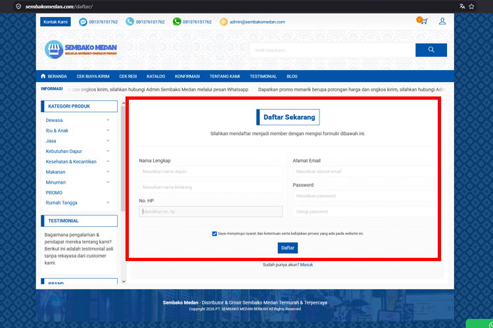Open Cek Biaya Kirim menu
The width and height of the screenshot is (493, 328).
(93, 76)
